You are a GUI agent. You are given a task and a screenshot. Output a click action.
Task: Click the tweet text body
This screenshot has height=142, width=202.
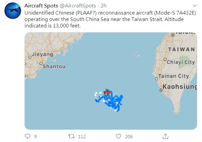110,19
